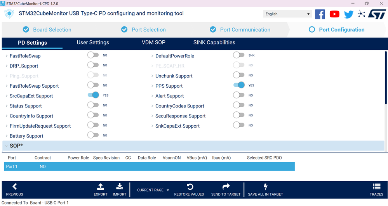
Task: Open the Traces list icon
Action: (x=377, y=187)
